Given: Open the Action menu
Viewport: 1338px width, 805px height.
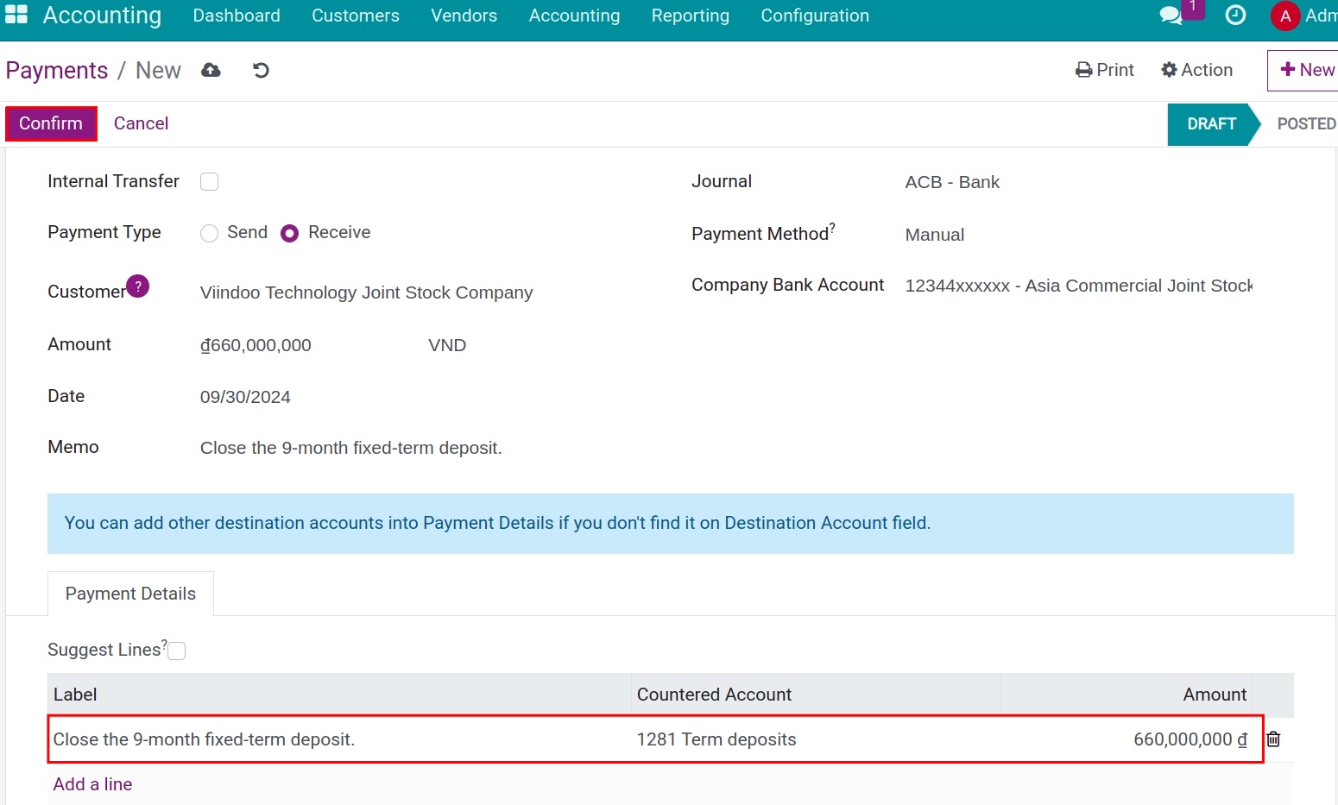Looking at the screenshot, I should [1196, 70].
